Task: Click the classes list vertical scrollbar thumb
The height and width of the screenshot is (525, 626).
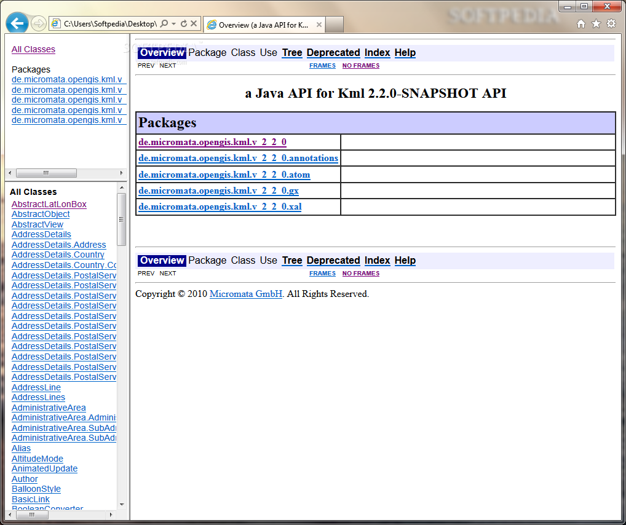Action: tap(121, 219)
